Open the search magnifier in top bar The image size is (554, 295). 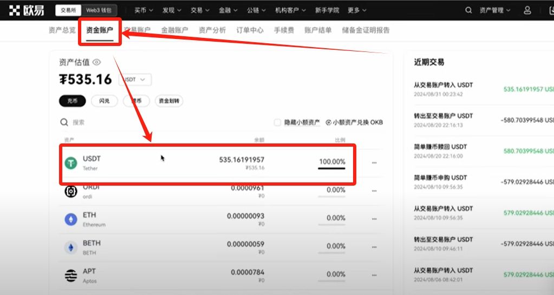coord(468,10)
